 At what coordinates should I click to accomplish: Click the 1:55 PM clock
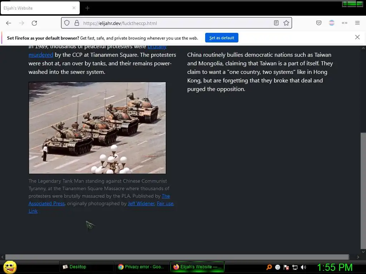coord(335,267)
